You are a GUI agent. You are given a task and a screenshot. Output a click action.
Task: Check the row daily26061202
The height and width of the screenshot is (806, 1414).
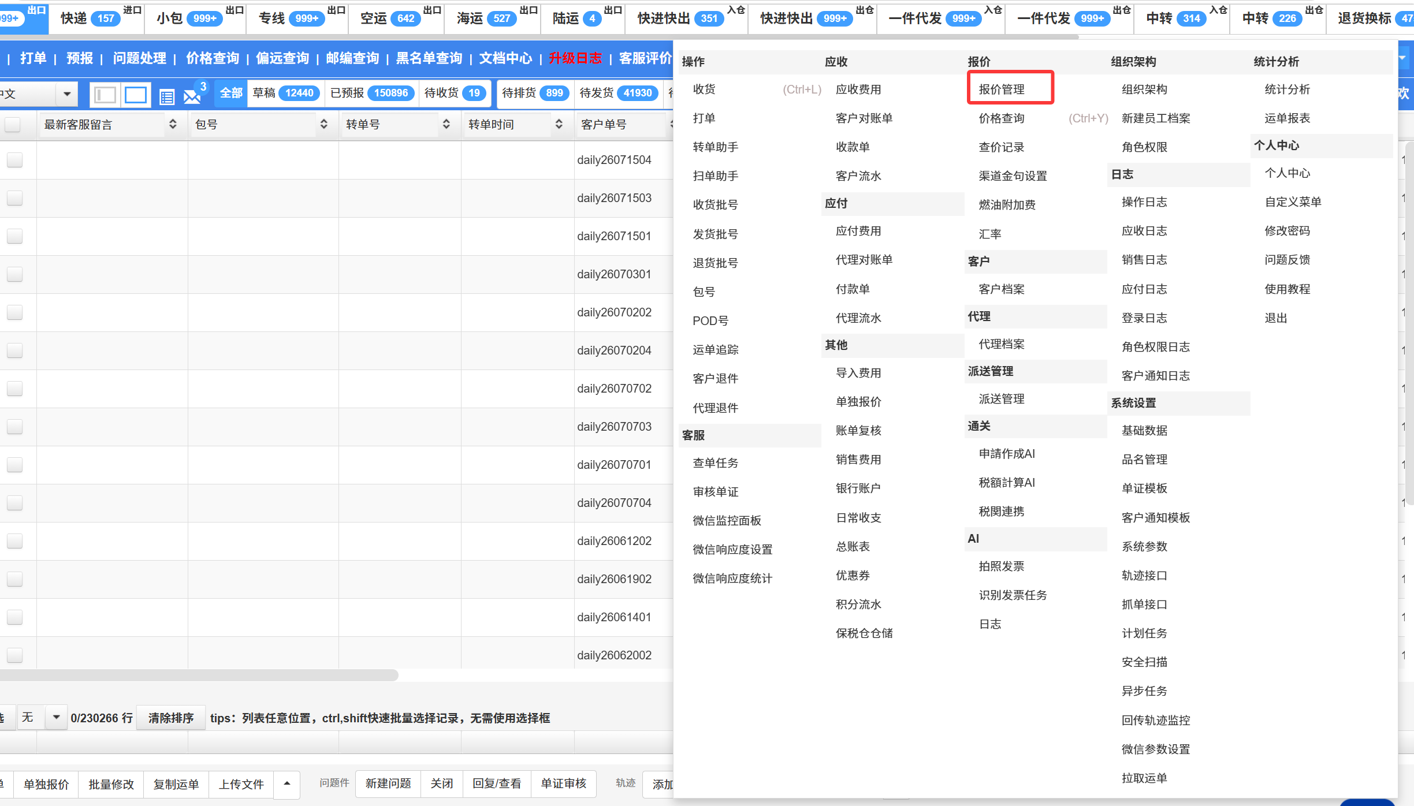click(14, 541)
